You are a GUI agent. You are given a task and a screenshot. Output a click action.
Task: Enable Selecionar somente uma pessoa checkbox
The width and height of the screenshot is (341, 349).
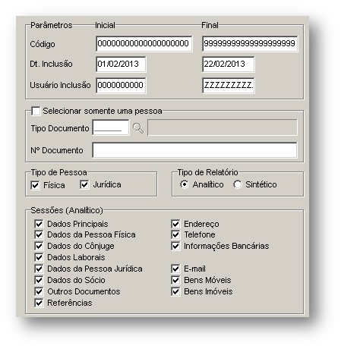click(x=36, y=111)
